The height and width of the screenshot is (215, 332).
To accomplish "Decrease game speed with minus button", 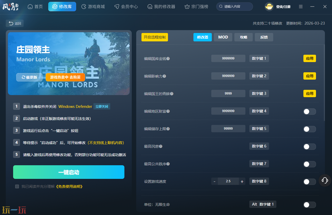I will pyautogui.click(x=214, y=181).
